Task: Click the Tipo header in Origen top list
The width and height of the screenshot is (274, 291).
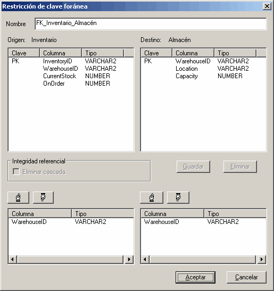Action: click(103, 53)
